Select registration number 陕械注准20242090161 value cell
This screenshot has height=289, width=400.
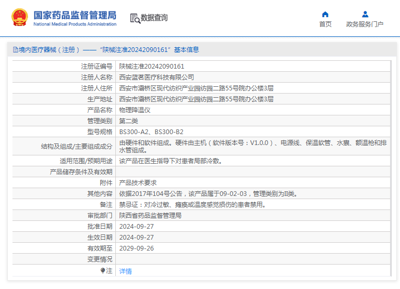152,67
